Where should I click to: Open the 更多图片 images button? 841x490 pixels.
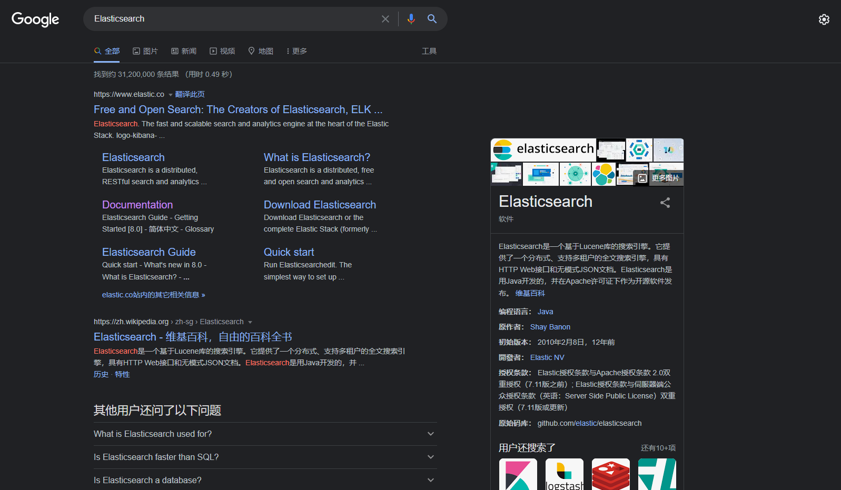[x=659, y=178]
